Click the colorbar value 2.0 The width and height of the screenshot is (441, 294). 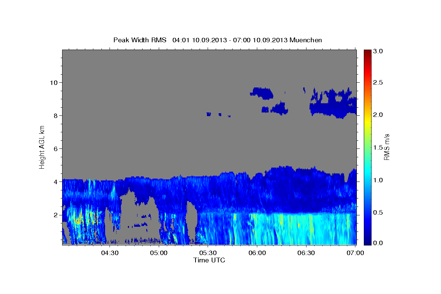tap(378, 115)
